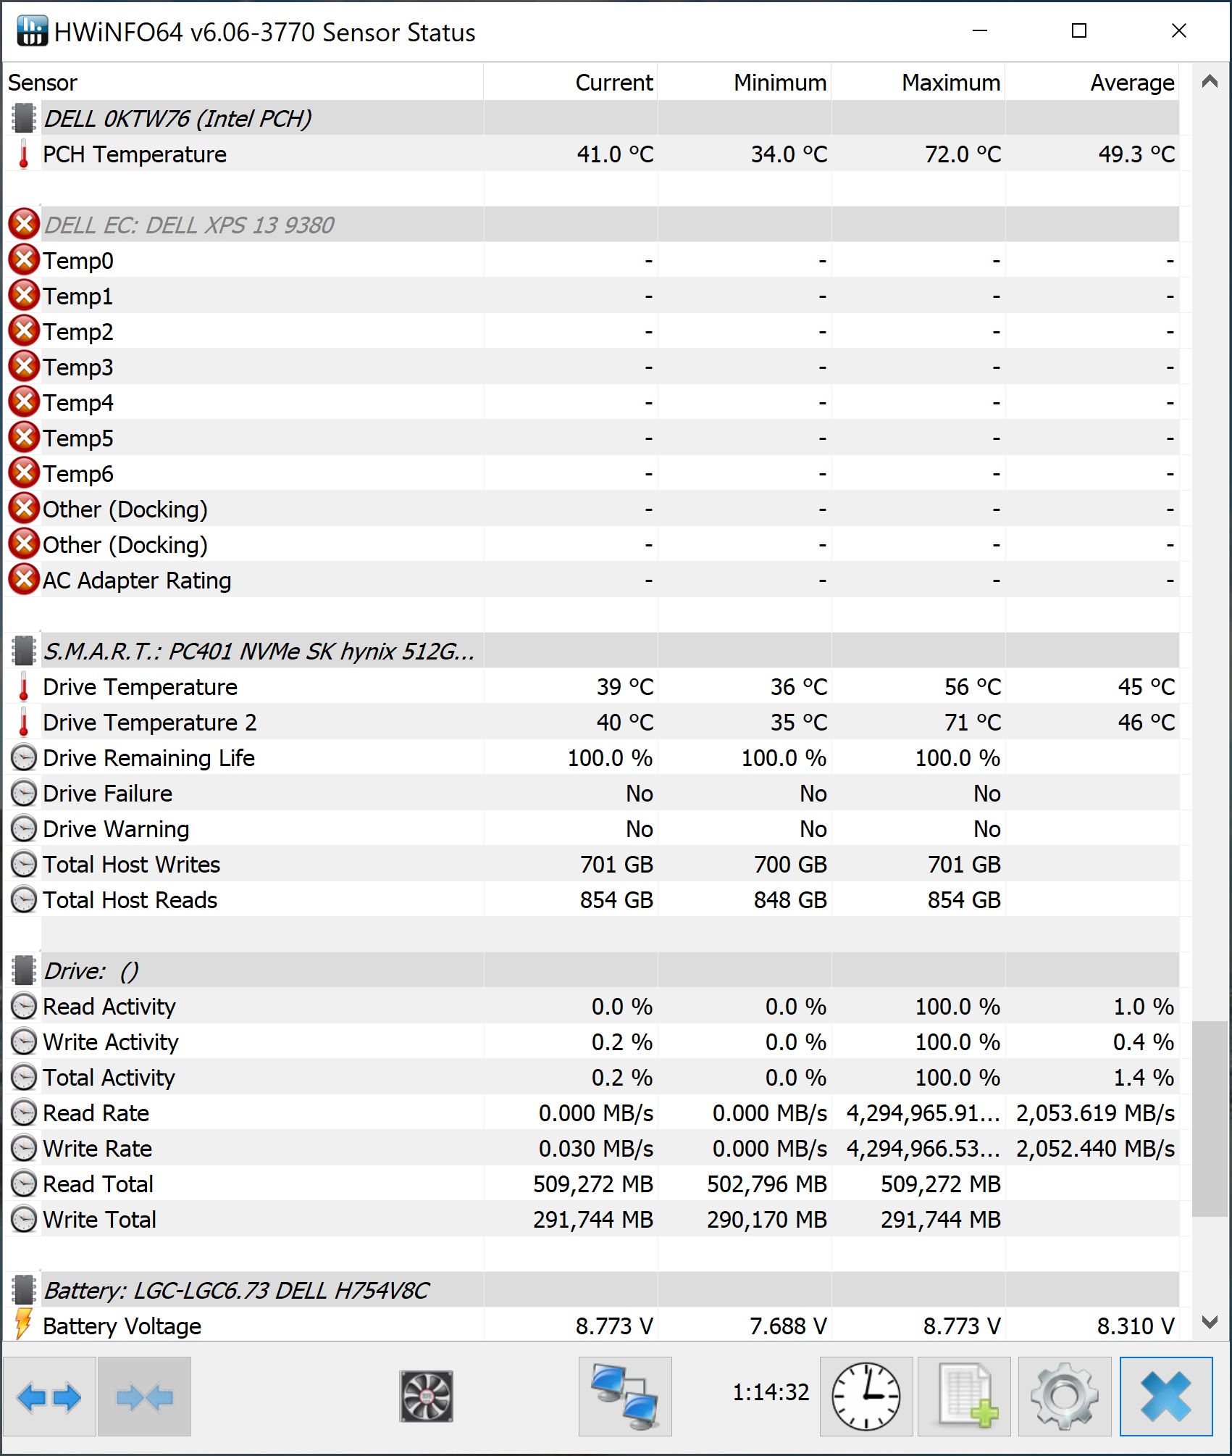Screen dimensions: 1232x1456
Task: Open the network remote monitoring icon
Action: (625, 1396)
